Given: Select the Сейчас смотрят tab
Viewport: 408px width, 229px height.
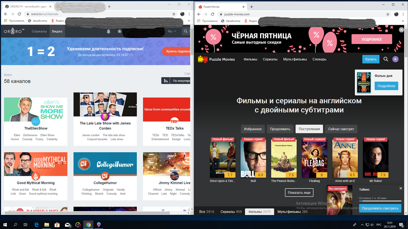Looking at the screenshot, I should coord(341,129).
